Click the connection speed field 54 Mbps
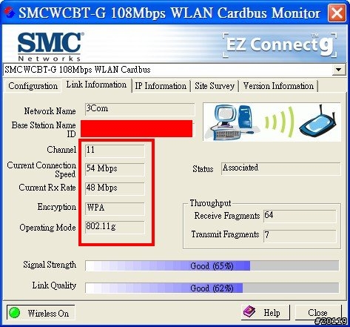Screen dimensions: 350x327 click(x=115, y=169)
